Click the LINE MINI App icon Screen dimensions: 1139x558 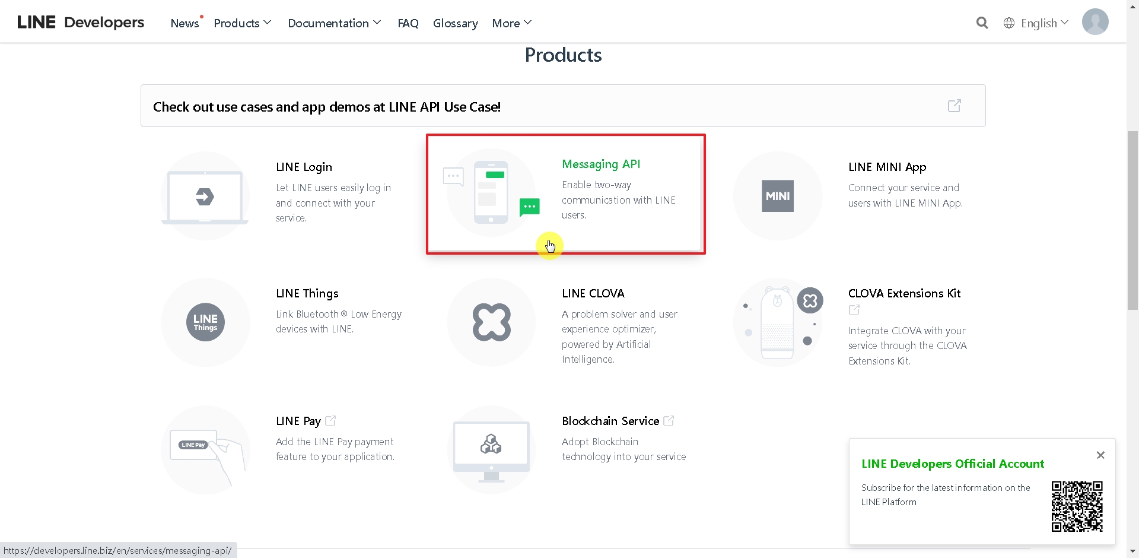coord(777,196)
